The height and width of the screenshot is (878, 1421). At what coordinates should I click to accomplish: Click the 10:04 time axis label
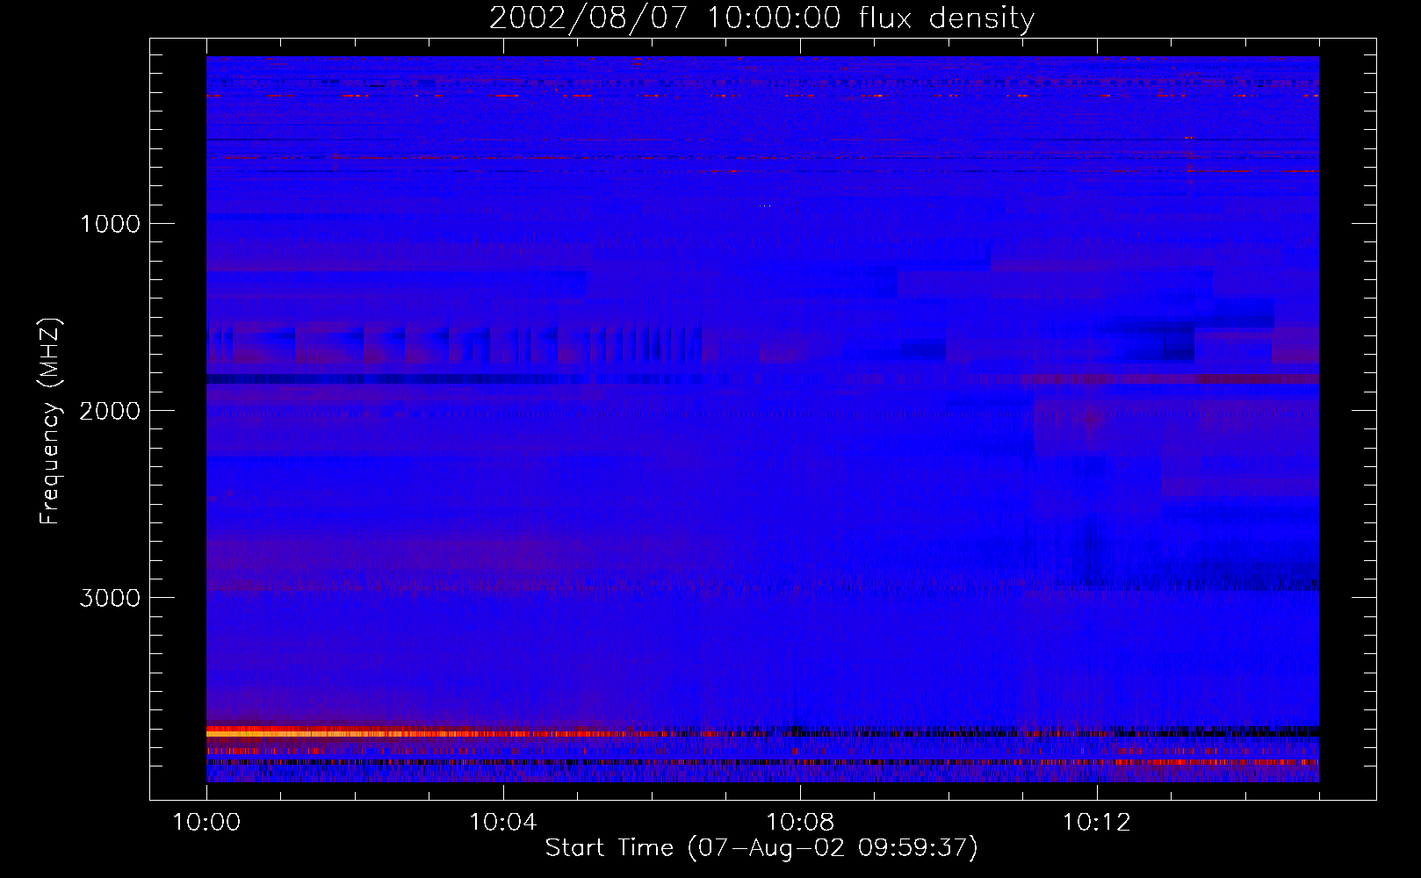point(503,823)
